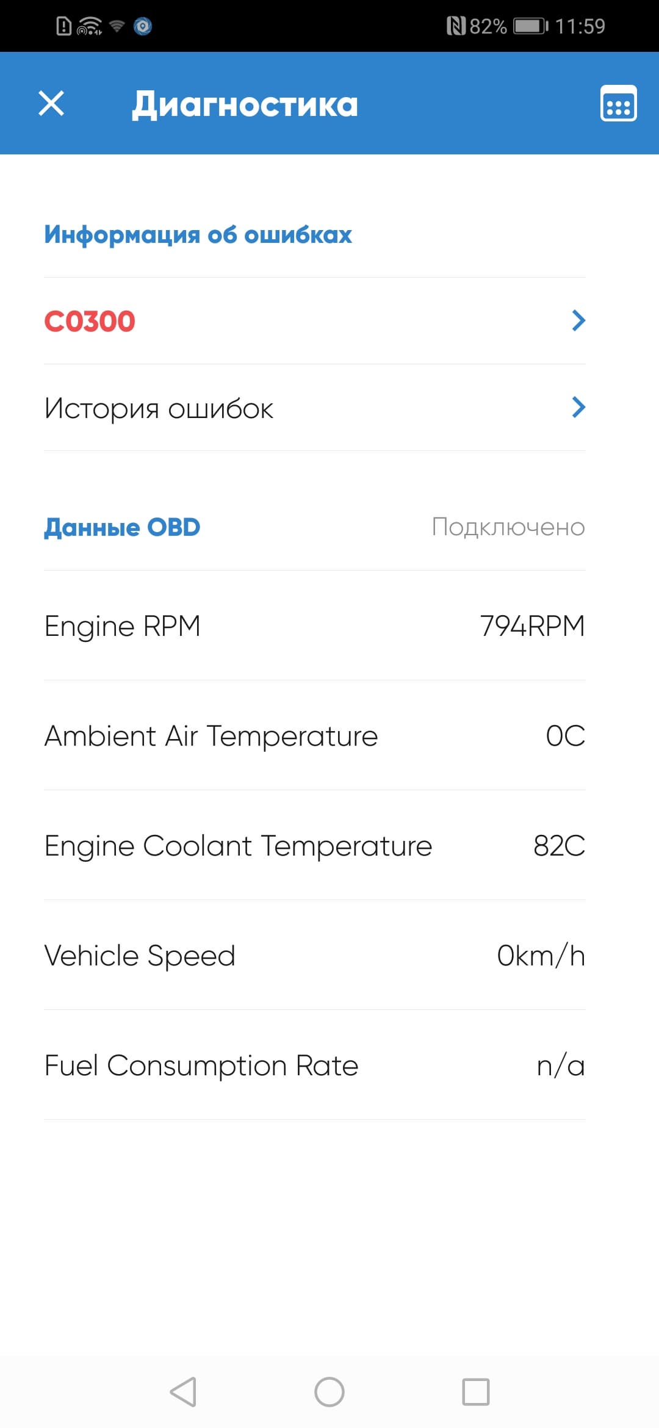Open the calendar icon in header
Image resolution: width=659 pixels, height=1428 pixels.
click(618, 104)
